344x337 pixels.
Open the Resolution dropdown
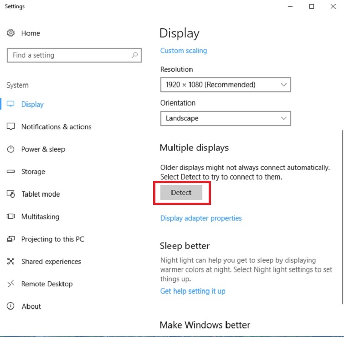point(225,84)
